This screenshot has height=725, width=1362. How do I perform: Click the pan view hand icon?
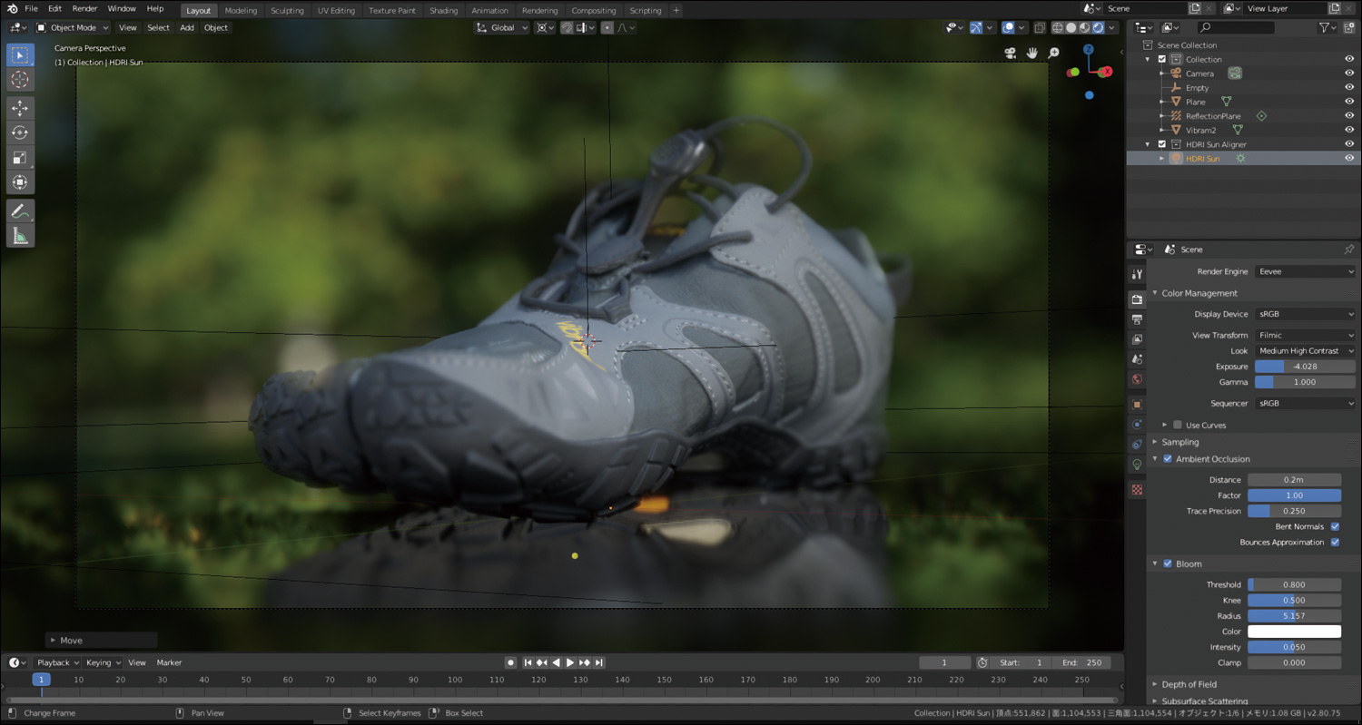tap(1032, 54)
